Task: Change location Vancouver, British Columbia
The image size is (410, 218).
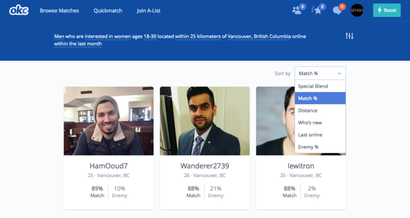Action: click(259, 36)
